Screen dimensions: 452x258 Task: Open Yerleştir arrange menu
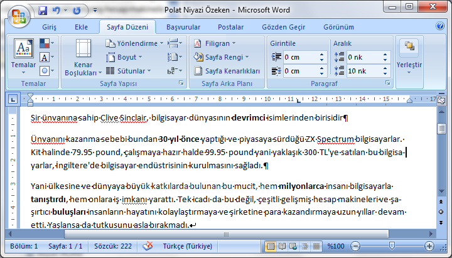pos(409,57)
